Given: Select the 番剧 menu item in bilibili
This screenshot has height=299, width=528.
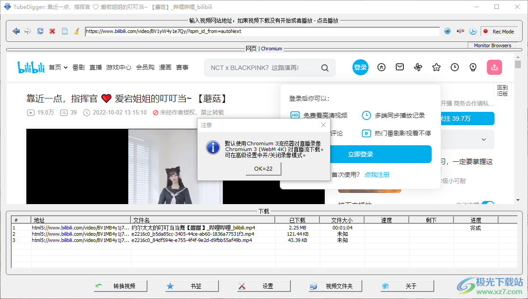Looking at the screenshot, I should point(78,67).
